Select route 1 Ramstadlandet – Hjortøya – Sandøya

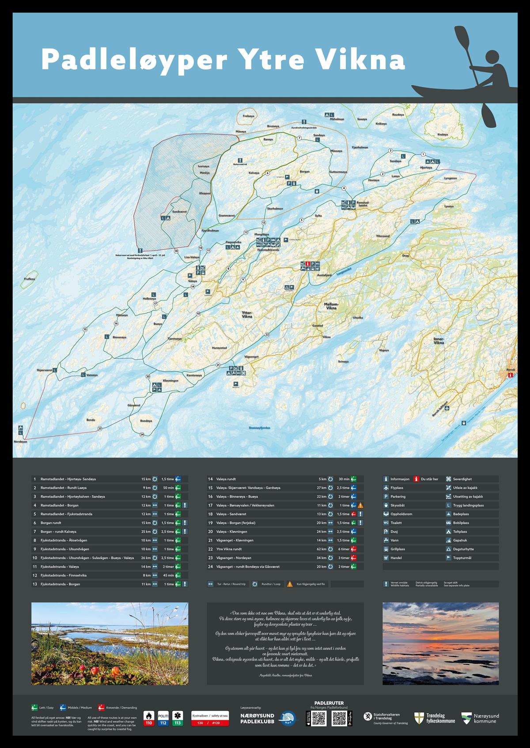110,479
